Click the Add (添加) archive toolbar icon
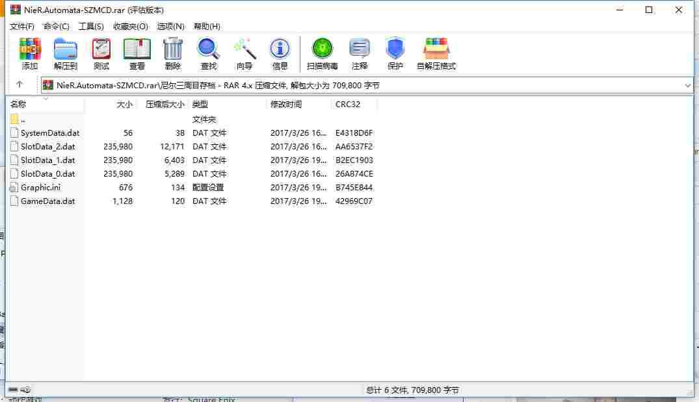 pos(30,53)
